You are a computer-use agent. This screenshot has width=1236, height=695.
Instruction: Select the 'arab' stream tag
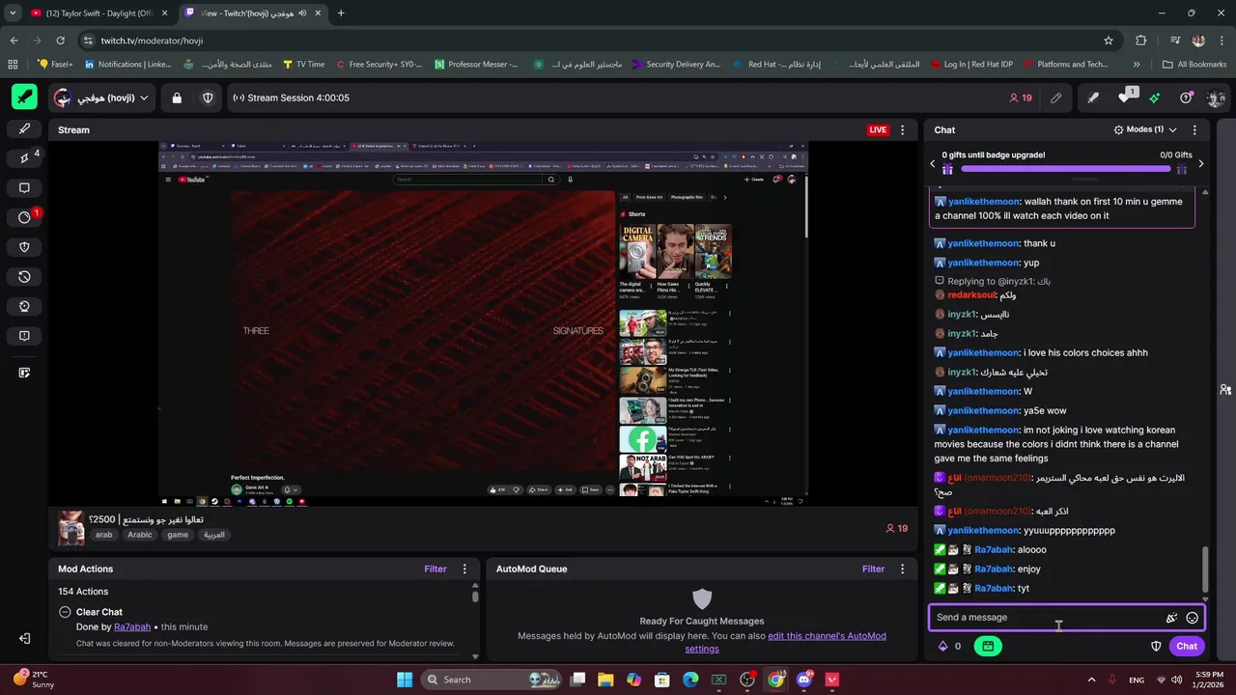[x=103, y=535]
